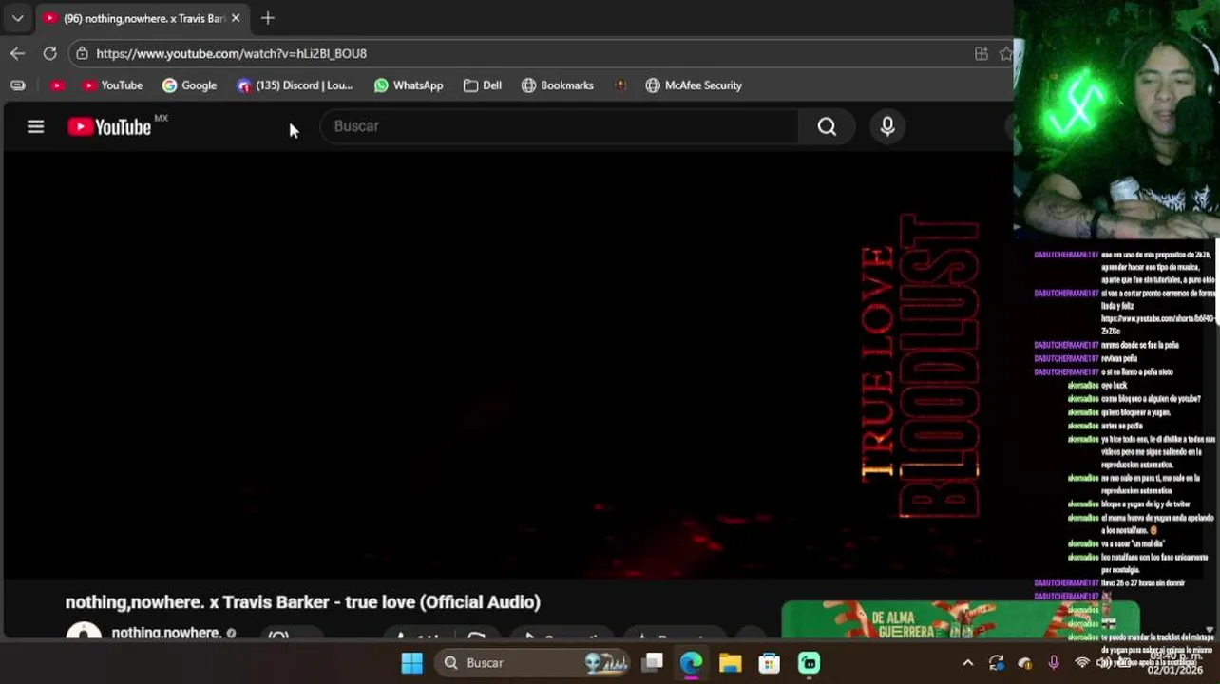Open Task View from taskbar

point(652,662)
